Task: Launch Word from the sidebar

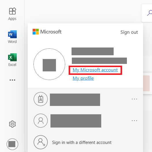Action: pyautogui.click(x=12, y=37)
